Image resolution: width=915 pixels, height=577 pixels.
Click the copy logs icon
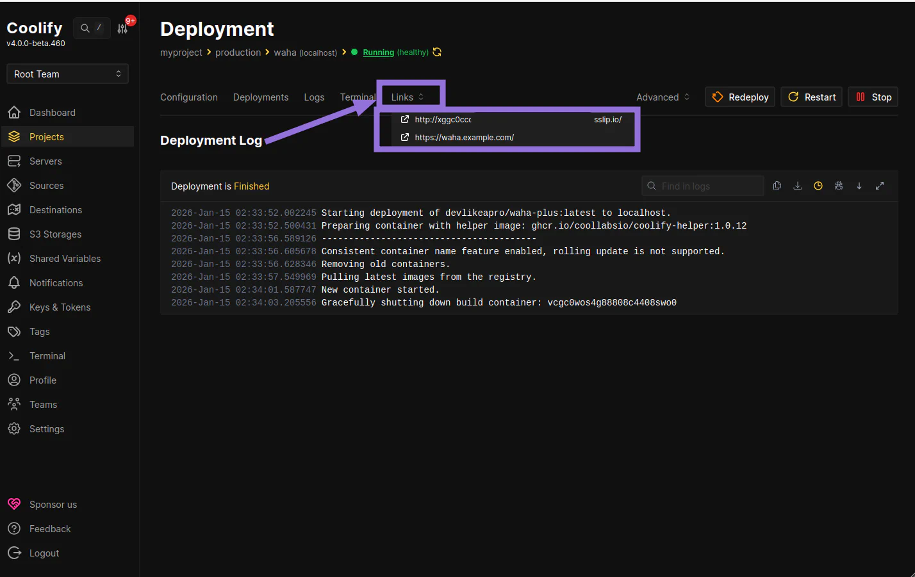(x=777, y=186)
